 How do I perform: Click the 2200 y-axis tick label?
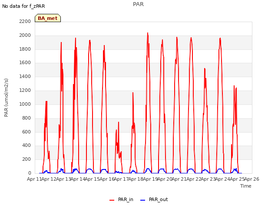25,21
